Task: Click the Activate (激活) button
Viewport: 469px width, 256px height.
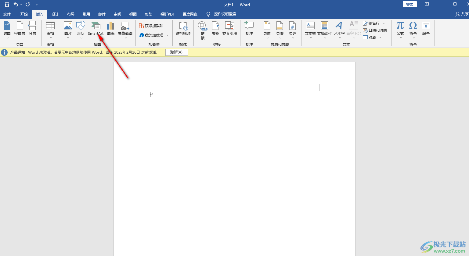Action: click(x=176, y=52)
